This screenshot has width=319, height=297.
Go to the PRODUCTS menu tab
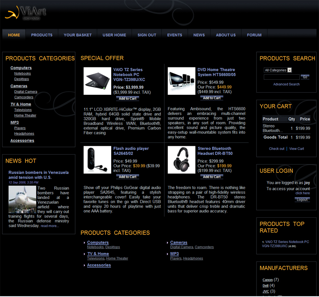(x=42, y=35)
